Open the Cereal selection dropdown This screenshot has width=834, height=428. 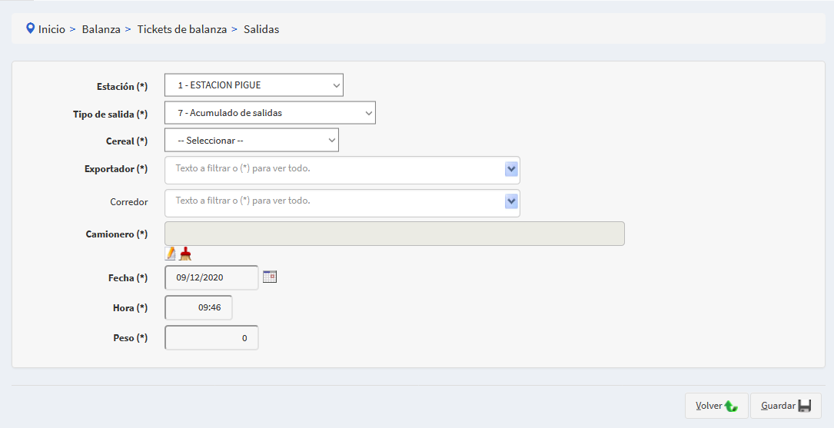(251, 140)
